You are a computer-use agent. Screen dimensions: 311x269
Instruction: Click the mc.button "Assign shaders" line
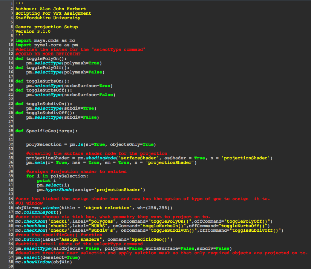(x=94, y=240)
